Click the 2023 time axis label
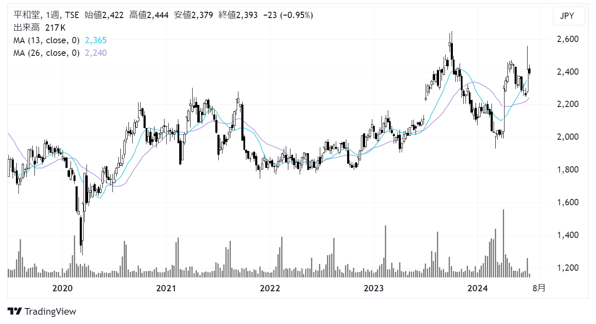 tap(374, 288)
